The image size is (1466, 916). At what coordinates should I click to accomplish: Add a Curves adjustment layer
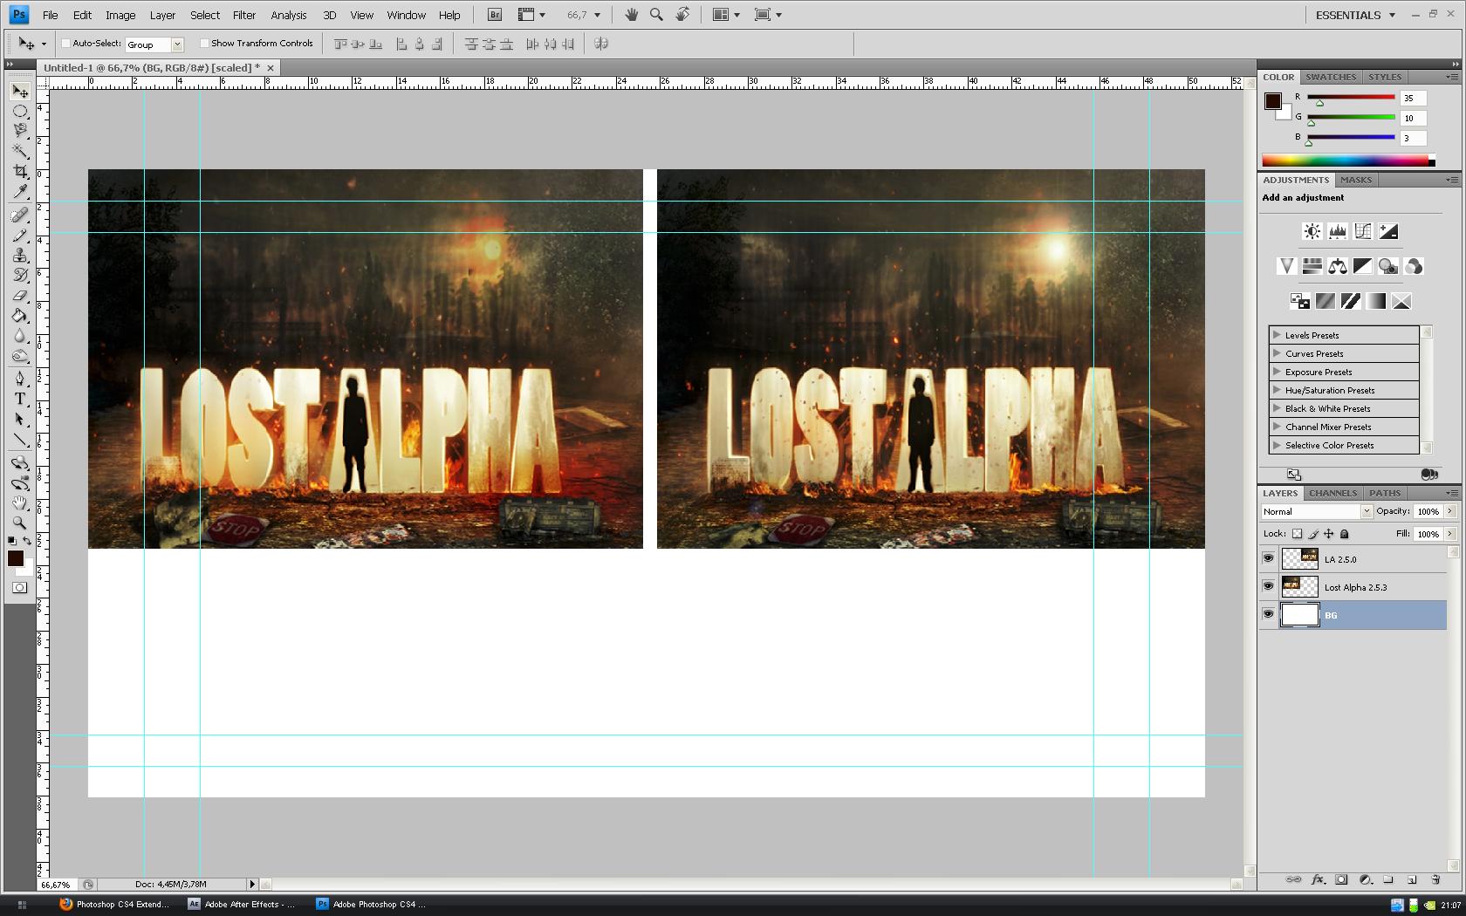pyautogui.click(x=1362, y=231)
